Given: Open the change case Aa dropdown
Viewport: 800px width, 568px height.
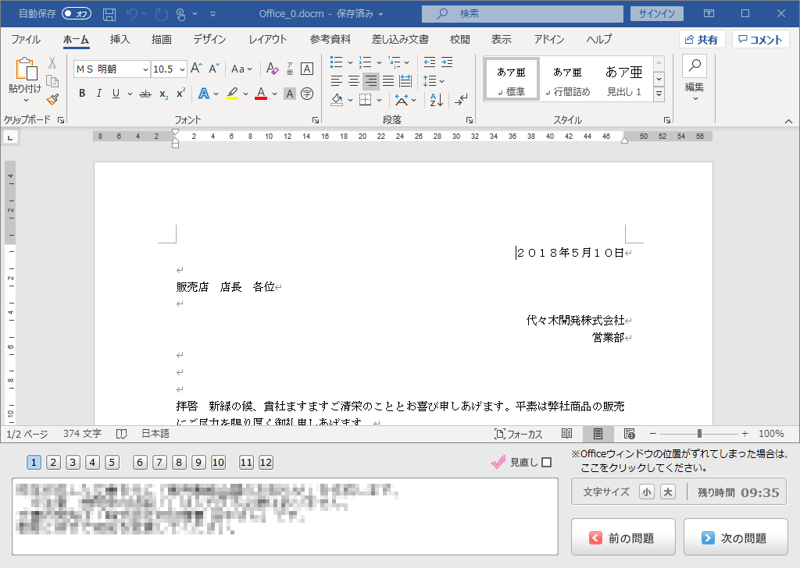Looking at the screenshot, I should pos(241,68).
